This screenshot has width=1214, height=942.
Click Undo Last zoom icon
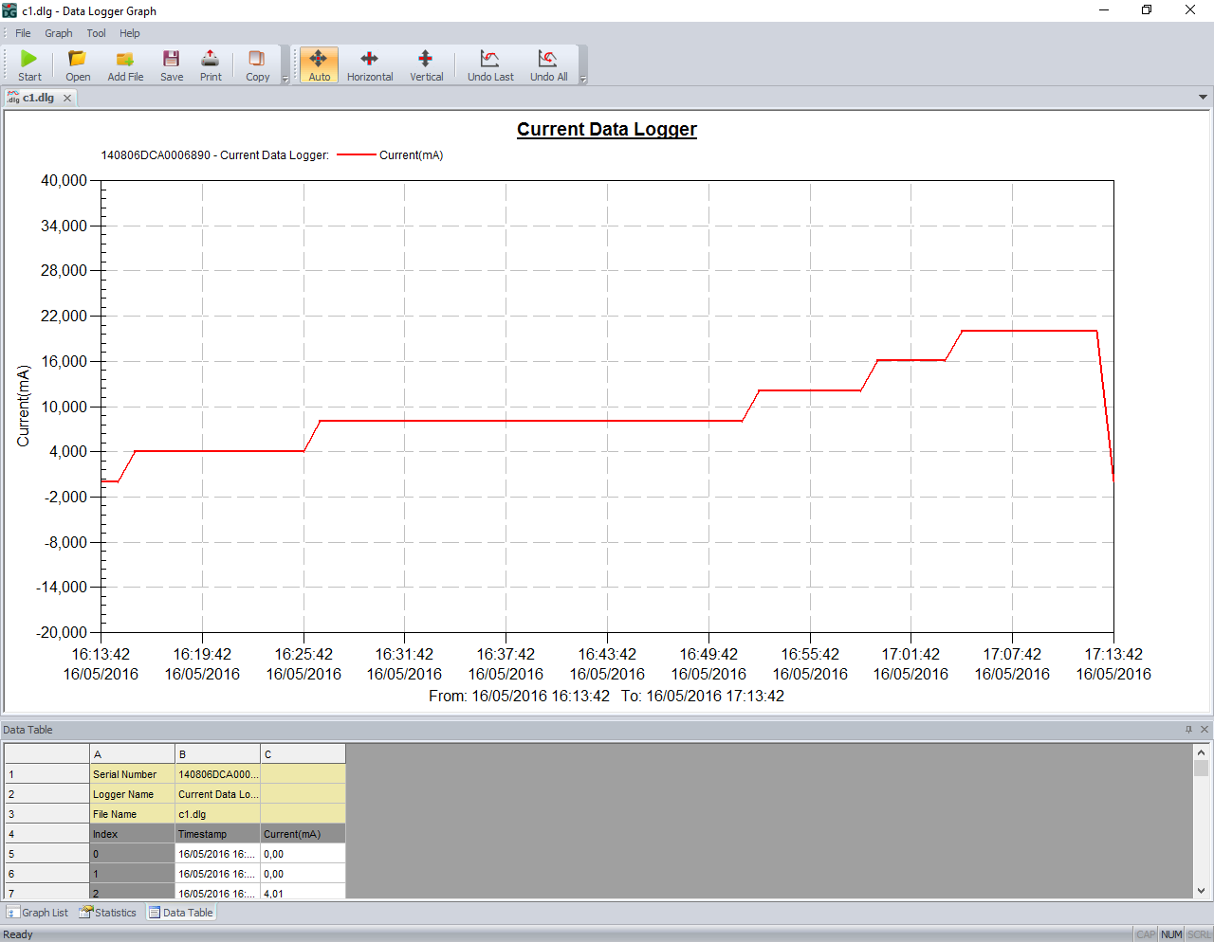coord(490,65)
